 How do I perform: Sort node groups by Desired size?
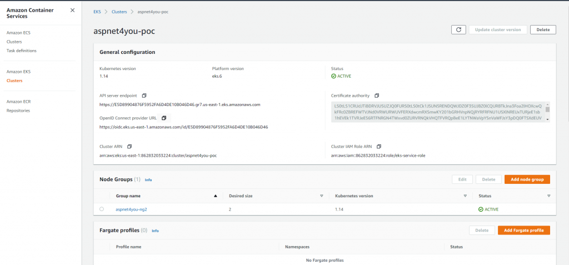pos(321,196)
